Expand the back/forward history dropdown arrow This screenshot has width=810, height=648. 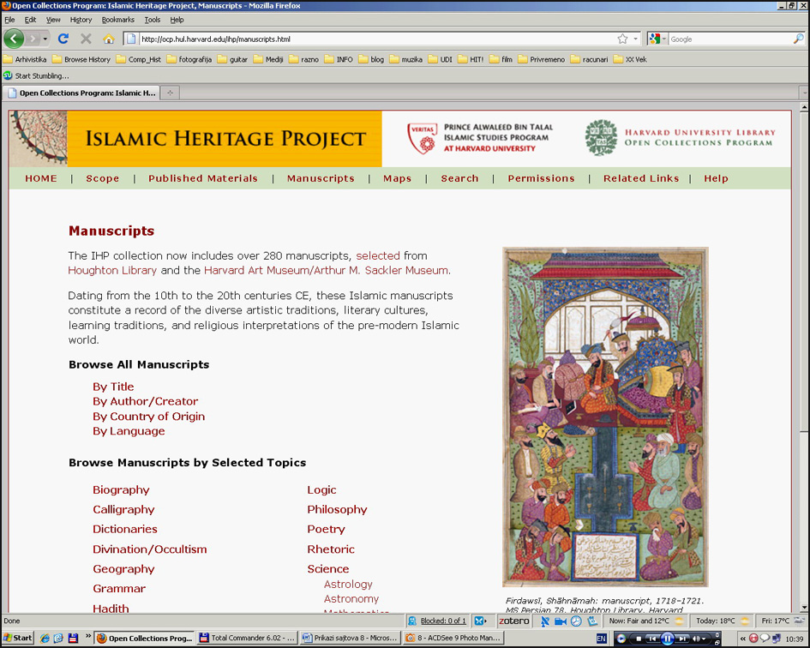[45, 39]
